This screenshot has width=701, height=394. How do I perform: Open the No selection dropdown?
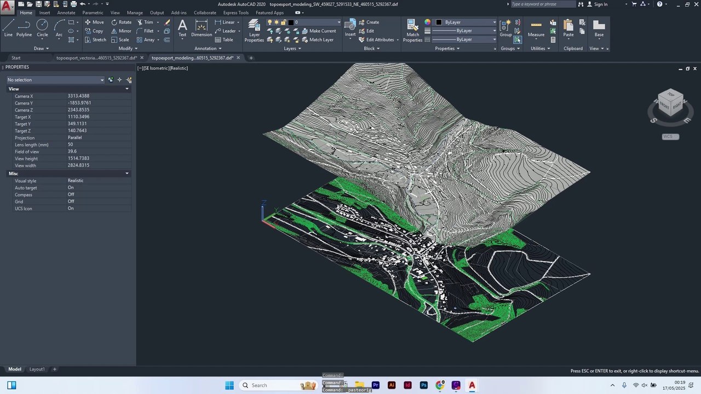pyautogui.click(x=55, y=80)
